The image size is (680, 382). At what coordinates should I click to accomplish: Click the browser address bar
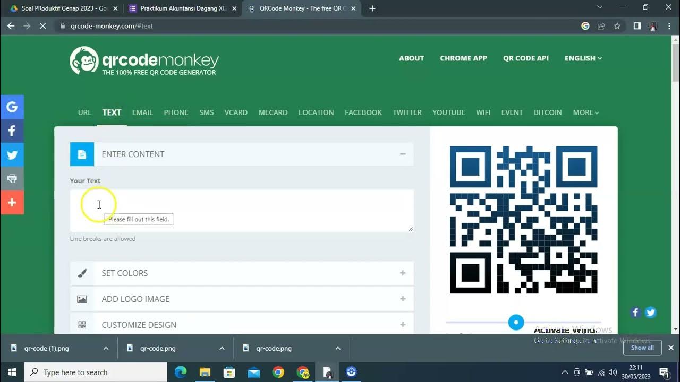319,25
